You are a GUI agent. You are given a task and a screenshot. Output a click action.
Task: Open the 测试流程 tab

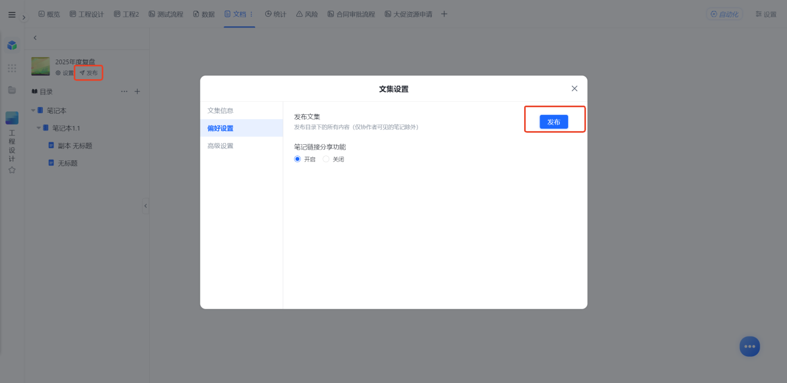[166, 14]
